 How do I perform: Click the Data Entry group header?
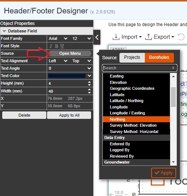(136, 137)
